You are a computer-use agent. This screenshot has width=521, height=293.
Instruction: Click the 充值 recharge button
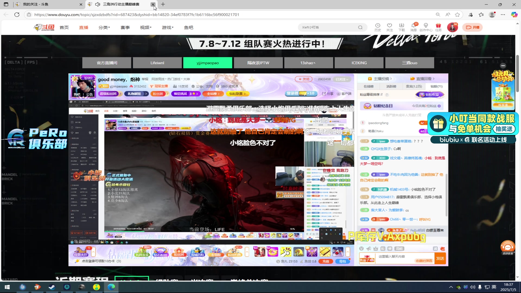[326, 261]
